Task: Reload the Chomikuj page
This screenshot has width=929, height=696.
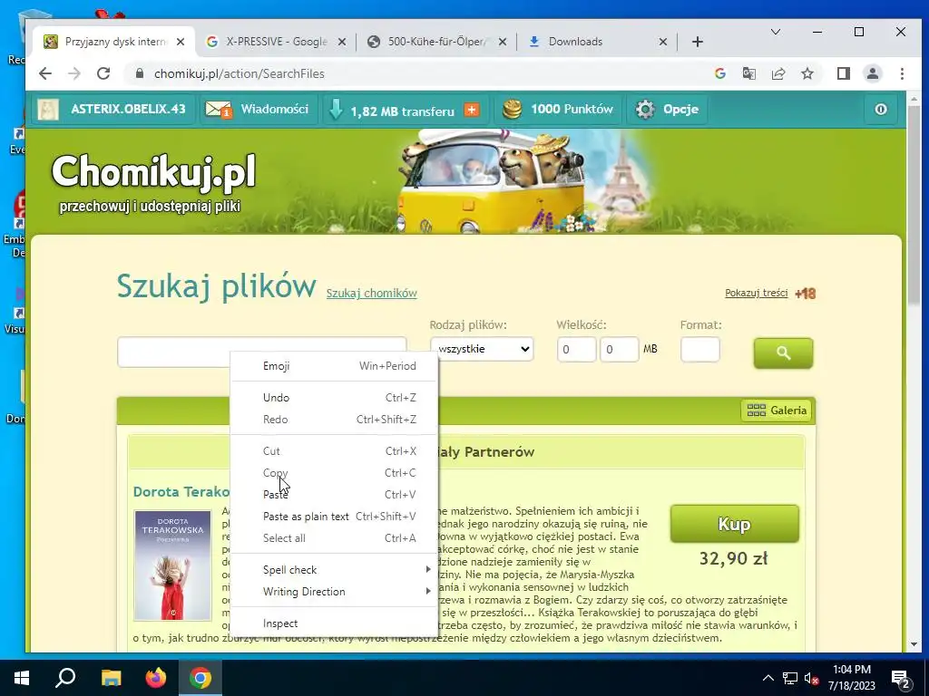Action: point(103,73)
